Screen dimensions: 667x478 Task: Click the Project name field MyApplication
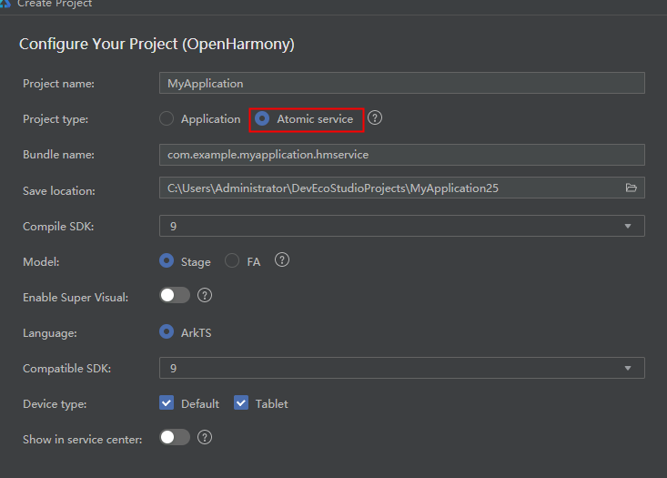[402, 83]
